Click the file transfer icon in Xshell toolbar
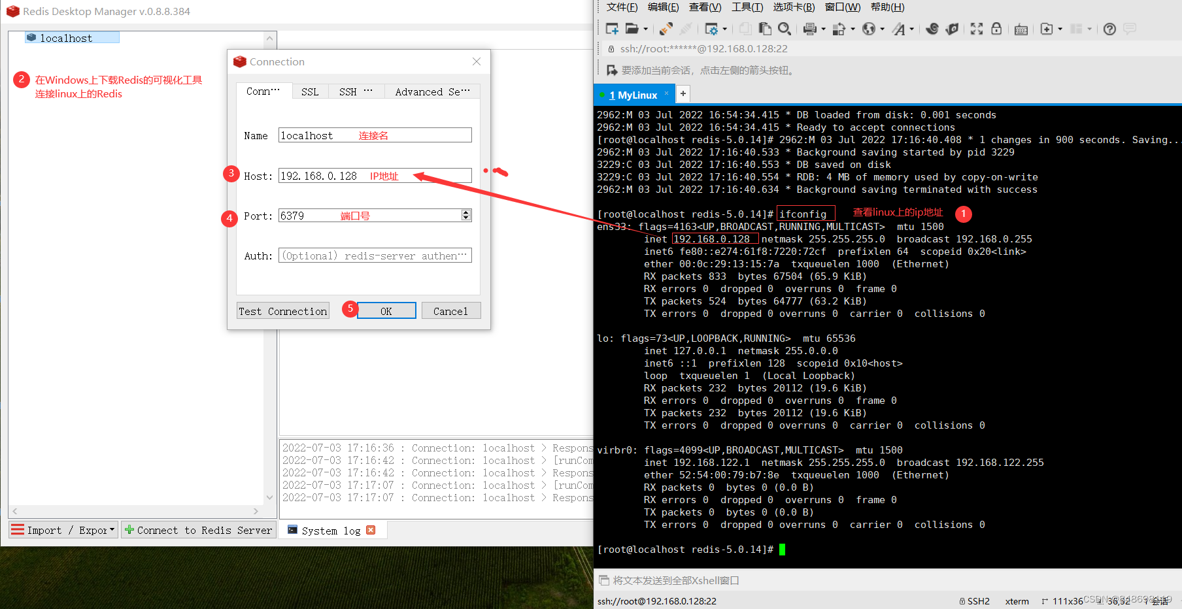 [x=839, y=29]
